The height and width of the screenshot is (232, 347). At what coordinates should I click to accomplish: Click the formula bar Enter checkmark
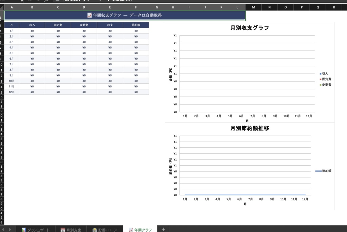39,1
